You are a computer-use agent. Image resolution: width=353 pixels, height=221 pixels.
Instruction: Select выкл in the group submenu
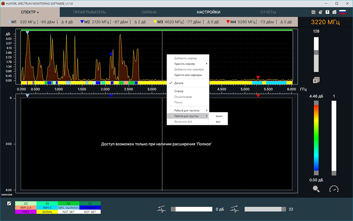coord(219,116)
